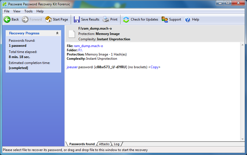Open the View menu

(17, 11)
